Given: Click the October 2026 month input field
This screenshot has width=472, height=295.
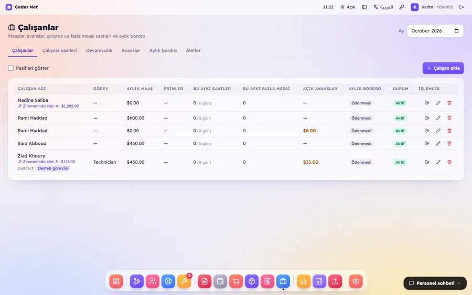Looking at the screenshot, I should tap(435, 31).
